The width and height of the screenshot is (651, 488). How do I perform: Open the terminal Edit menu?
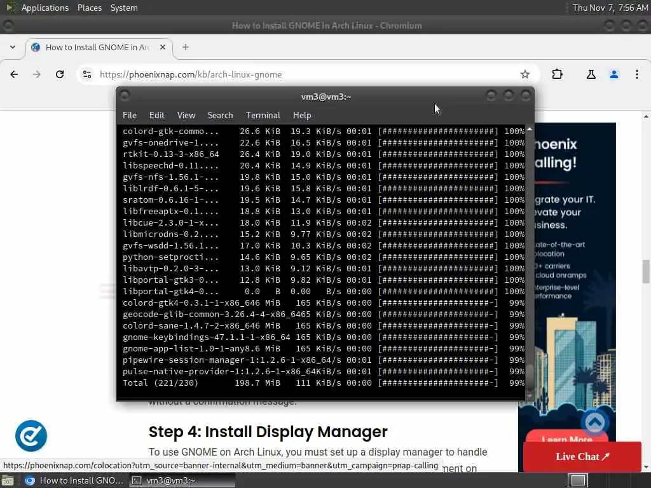tap(157, 116)
